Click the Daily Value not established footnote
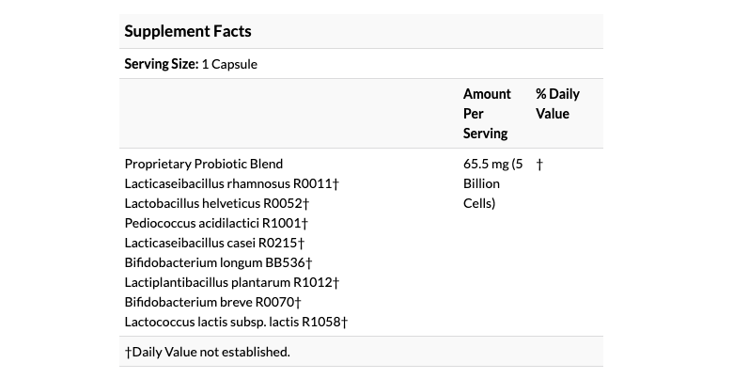733x379 pixels. click(x=211, y=352)
